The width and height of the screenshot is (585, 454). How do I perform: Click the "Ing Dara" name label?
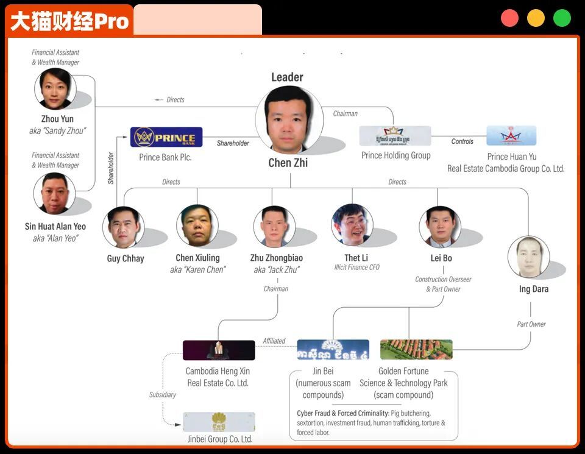[534, 289]
